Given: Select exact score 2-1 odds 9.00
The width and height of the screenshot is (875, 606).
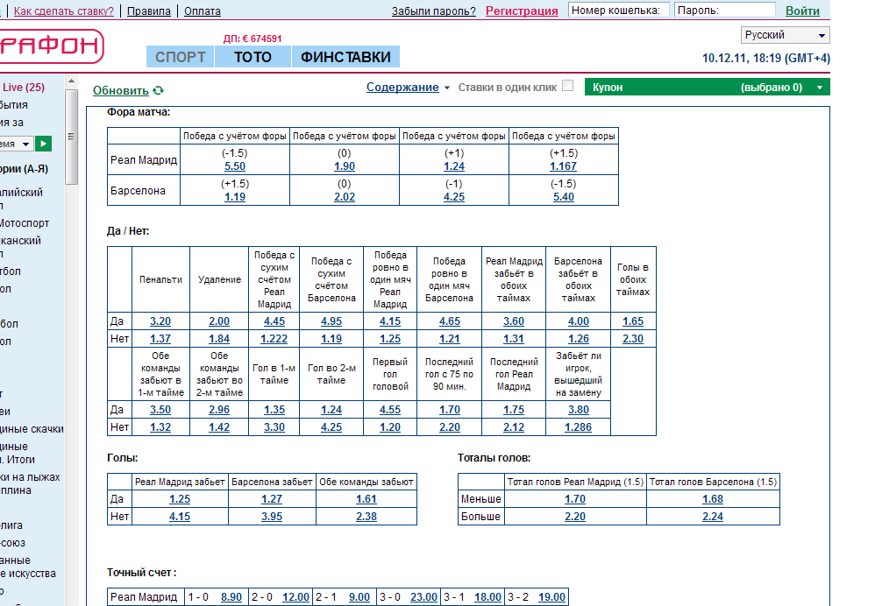Looking at the screenshot, I should (x=359, y=597).
